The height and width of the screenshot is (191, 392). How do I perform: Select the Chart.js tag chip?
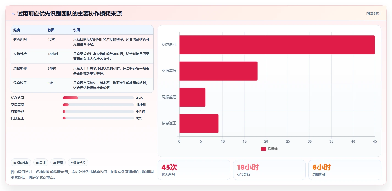click(x=21, y=163)
